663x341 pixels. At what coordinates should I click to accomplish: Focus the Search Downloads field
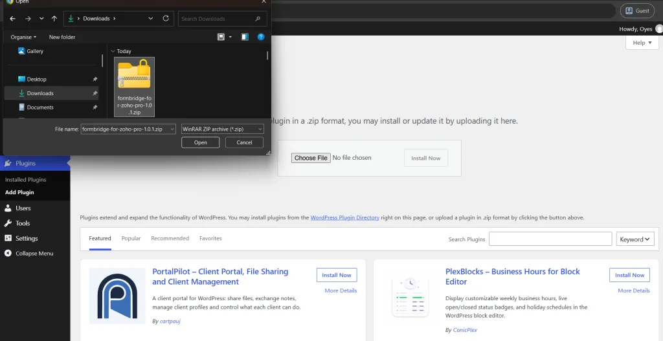point(223,19)
